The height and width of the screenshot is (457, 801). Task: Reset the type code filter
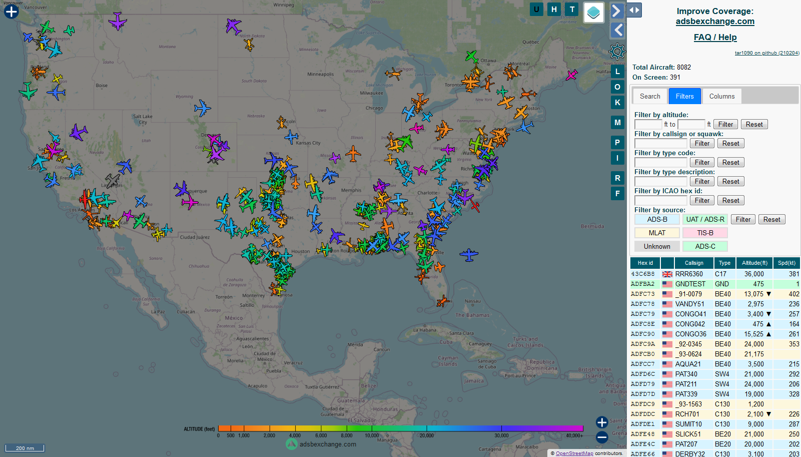730,162
